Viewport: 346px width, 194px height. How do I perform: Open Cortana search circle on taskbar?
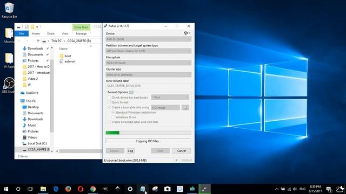[x=18, y=189]
